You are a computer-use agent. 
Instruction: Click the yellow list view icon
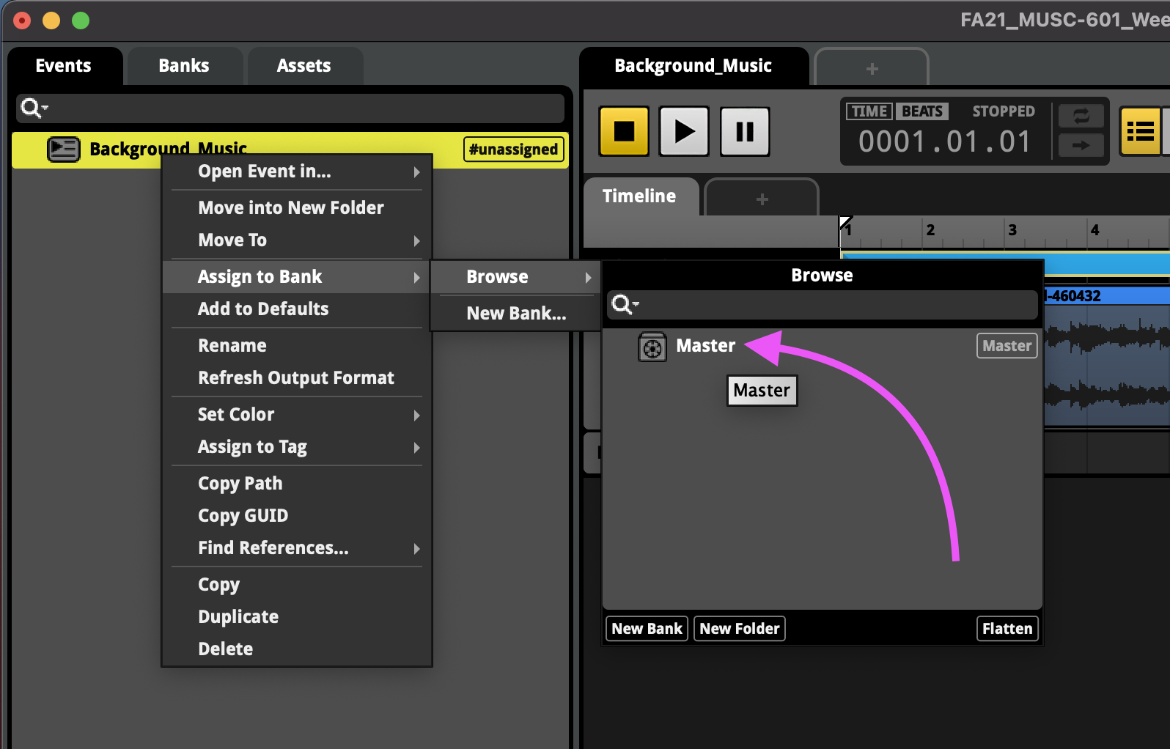[1140, 132]
